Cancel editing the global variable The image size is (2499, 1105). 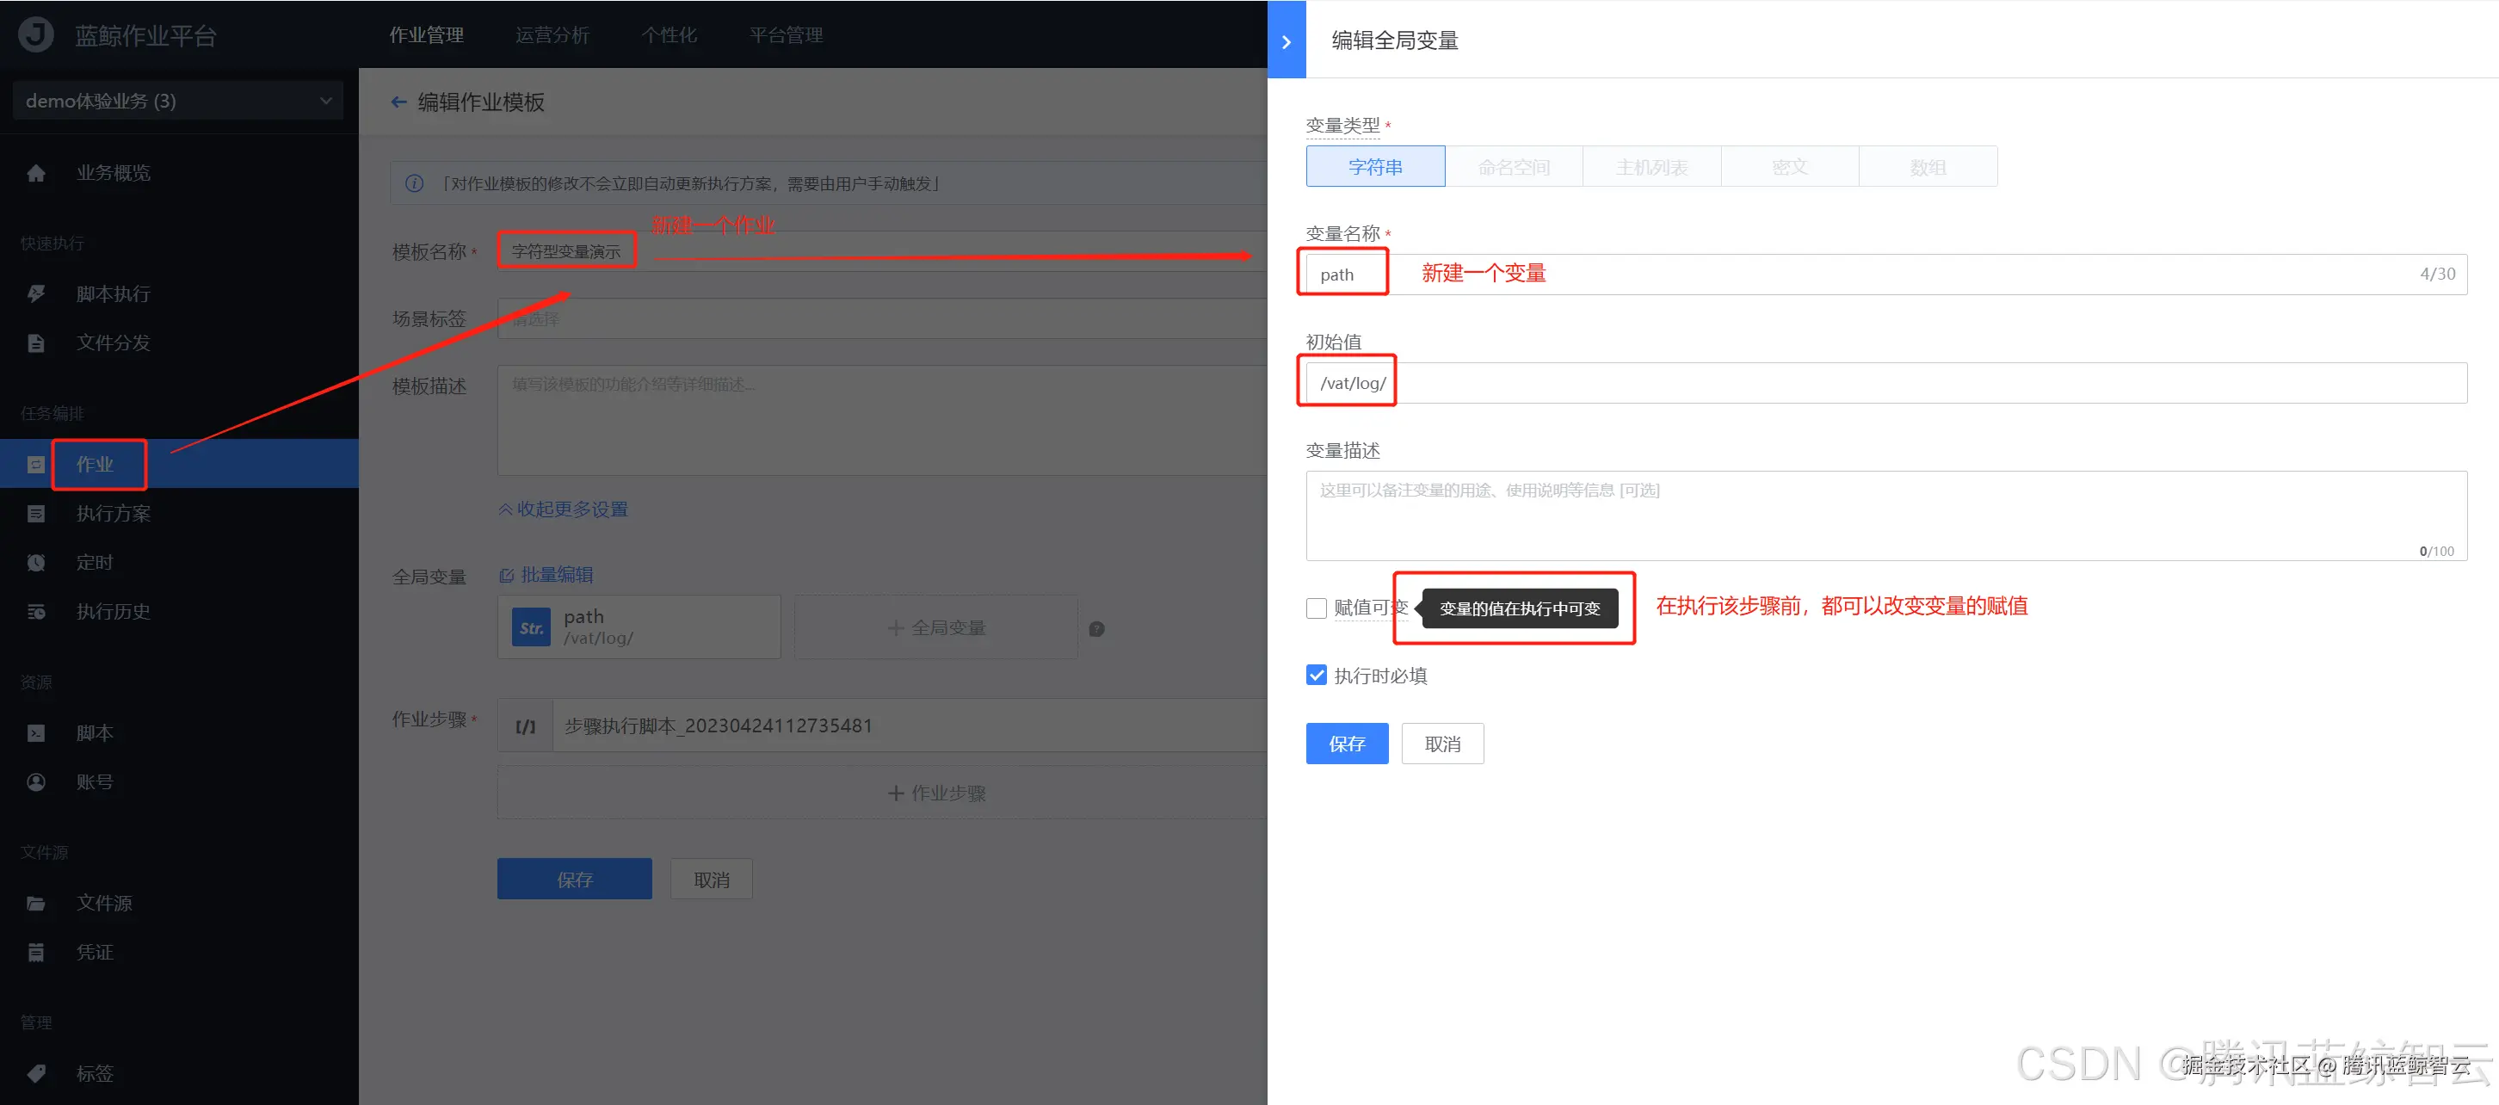tap(1442, 744)
